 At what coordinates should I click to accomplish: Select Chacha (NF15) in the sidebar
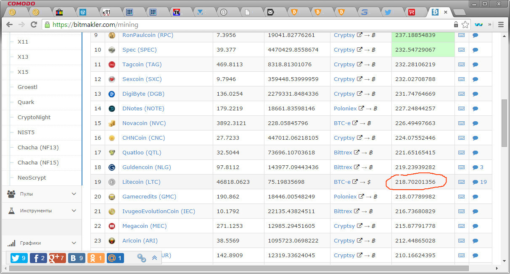(x=38, y=163)
